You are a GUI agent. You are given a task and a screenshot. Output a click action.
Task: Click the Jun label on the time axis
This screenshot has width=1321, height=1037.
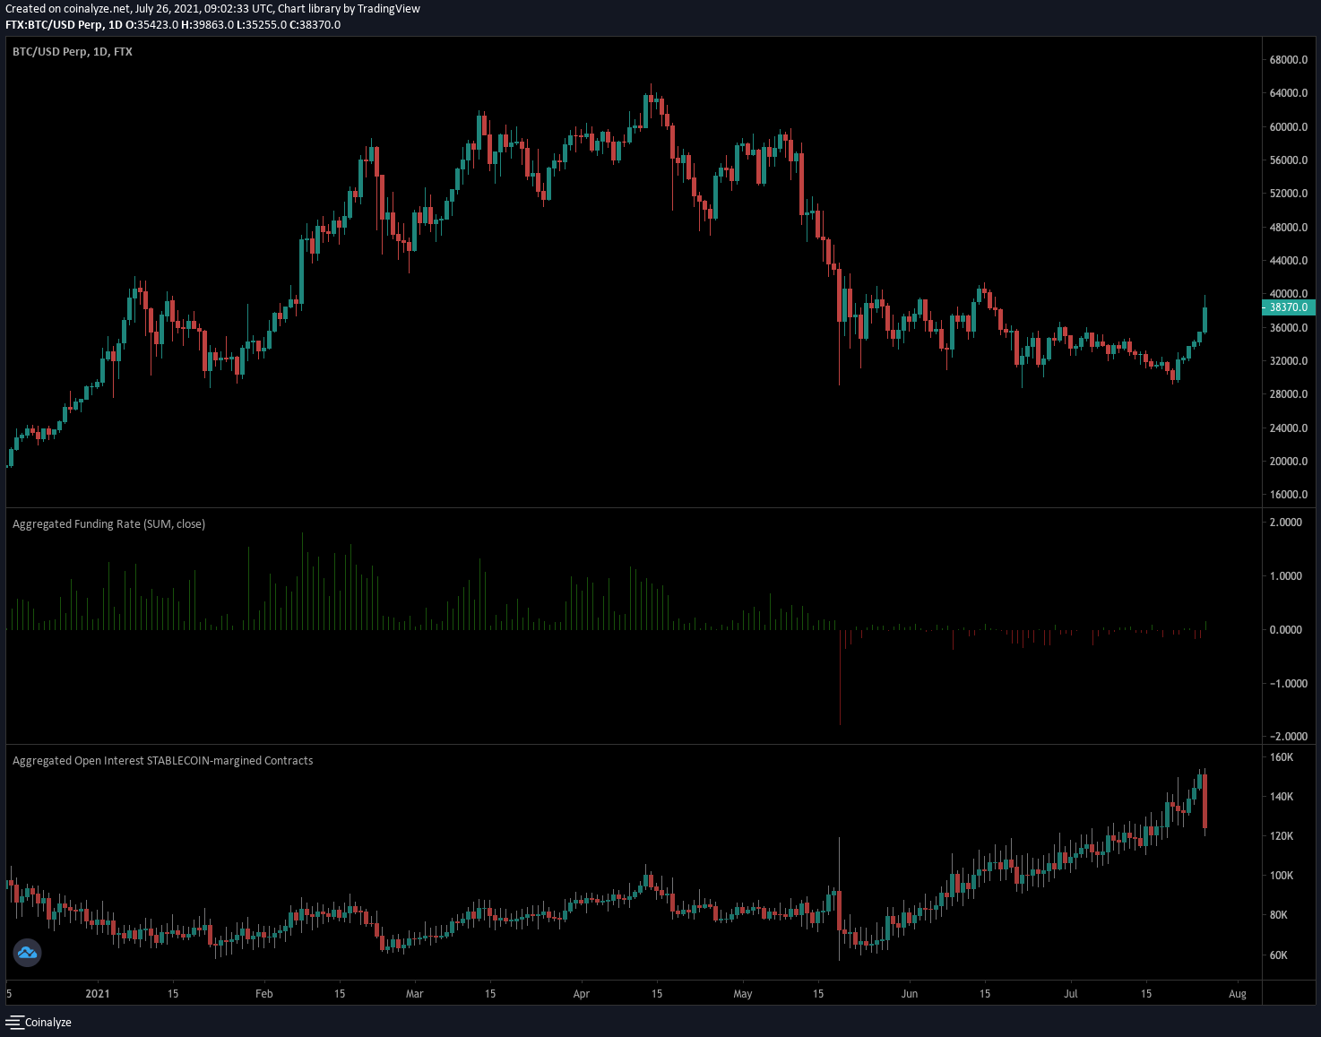(910, 994)
